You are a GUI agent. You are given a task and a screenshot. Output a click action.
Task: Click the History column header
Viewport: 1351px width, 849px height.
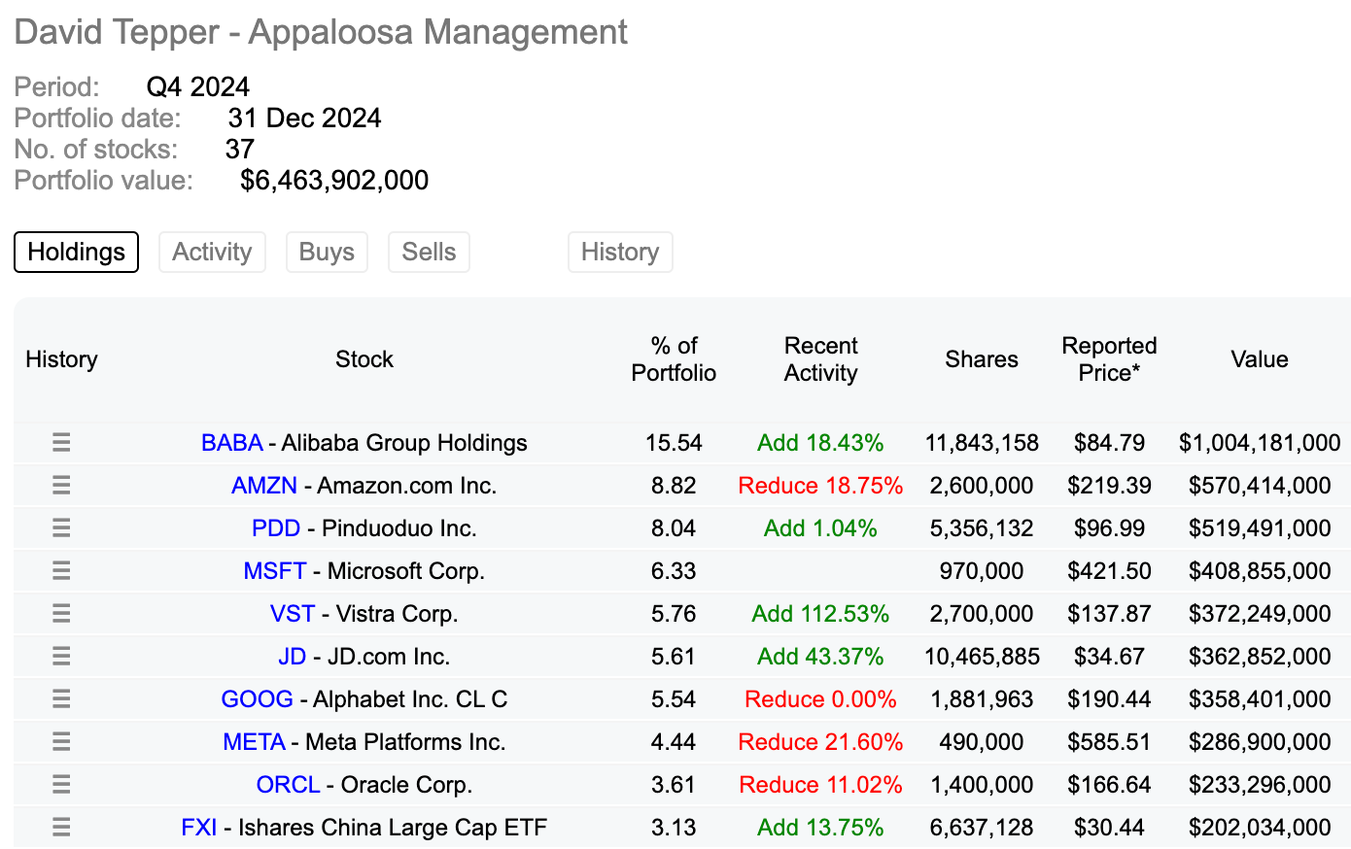(61, 359)
